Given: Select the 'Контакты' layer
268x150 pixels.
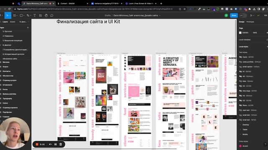Looking at the screenshot, I should tap(7, 71).
